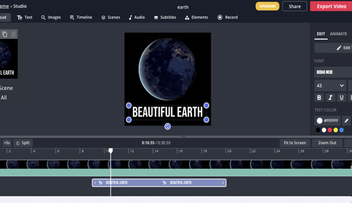This screenshot has width=352, height=203.
Task: Click the :4 mark on timeline ruler
Action: (34, 151)
